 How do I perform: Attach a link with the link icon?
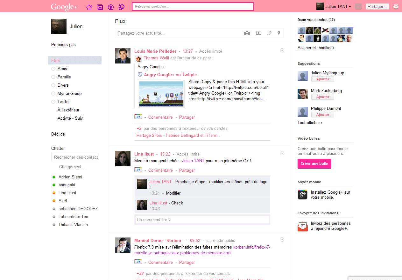coord(269,33)
